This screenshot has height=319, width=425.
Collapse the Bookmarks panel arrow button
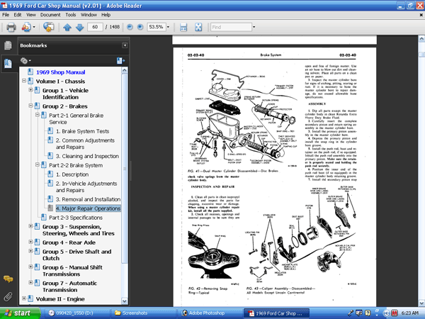(125, 45)
